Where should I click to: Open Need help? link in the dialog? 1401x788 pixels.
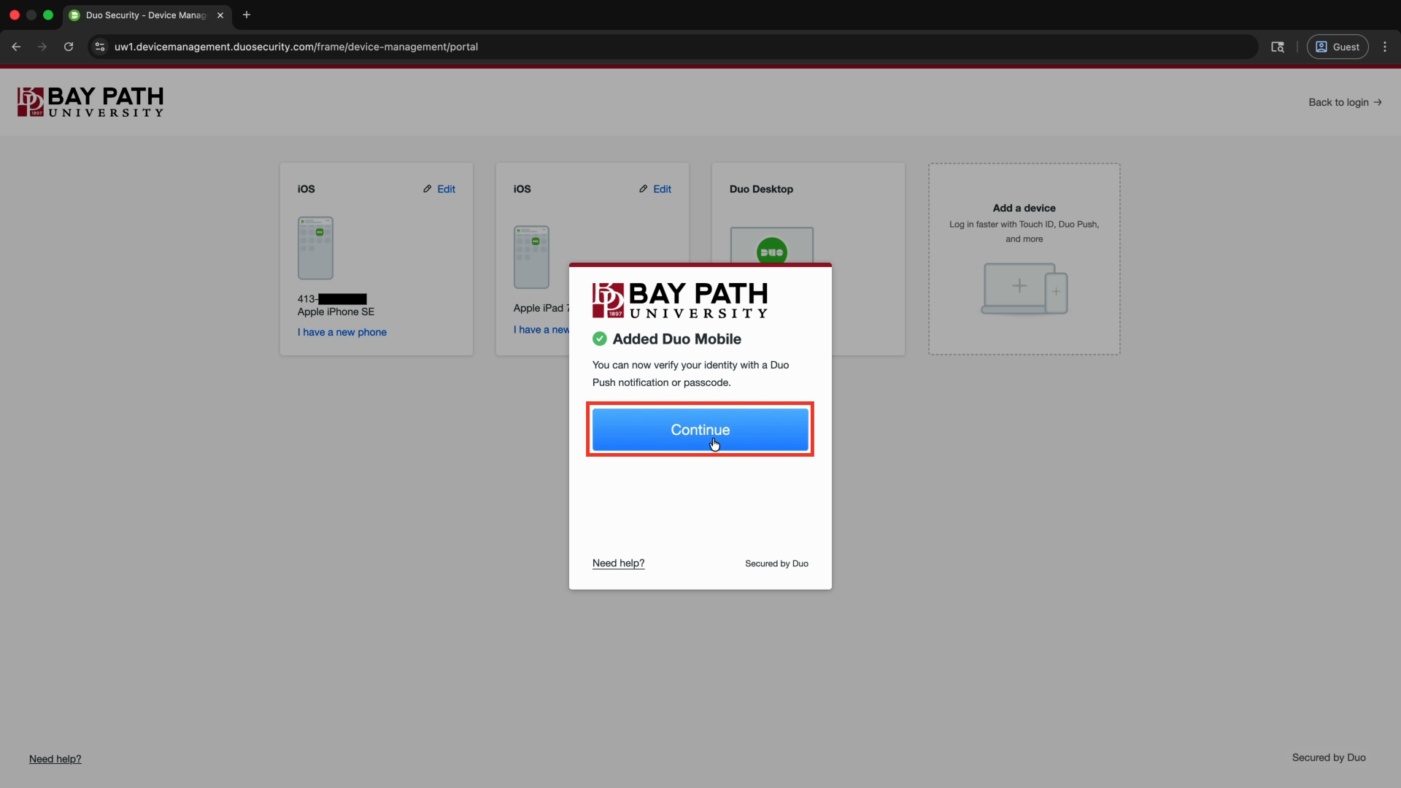618,563
